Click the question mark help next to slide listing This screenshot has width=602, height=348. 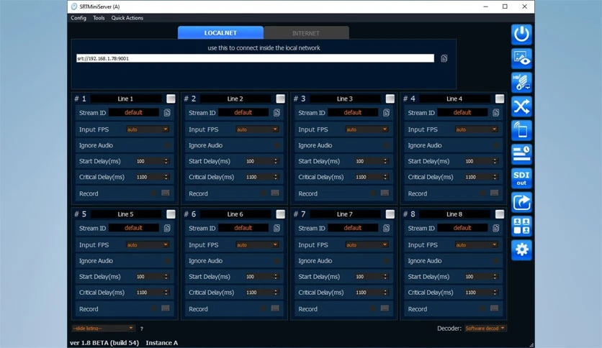tap(142, 329)
